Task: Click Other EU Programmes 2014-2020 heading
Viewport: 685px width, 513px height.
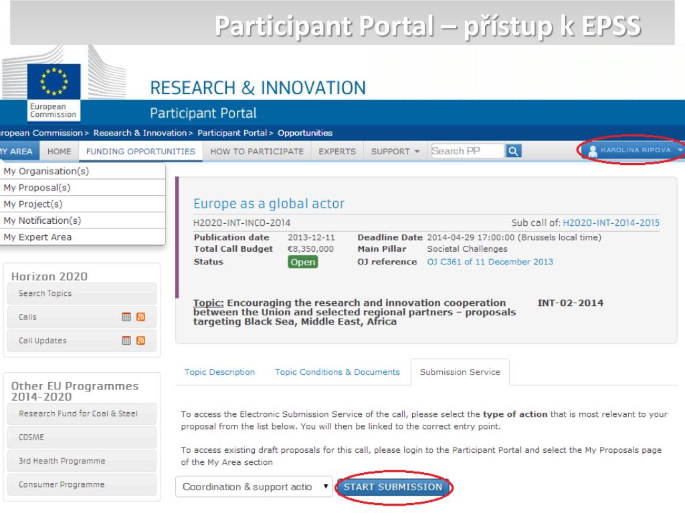Action: (75, 391)
